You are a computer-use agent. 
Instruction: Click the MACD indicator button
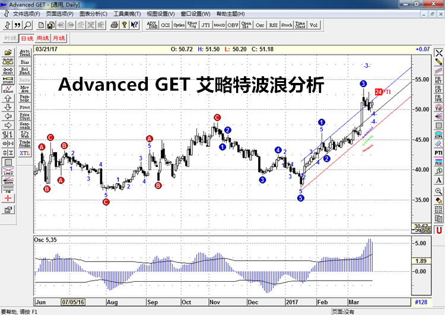coord(220,25)
